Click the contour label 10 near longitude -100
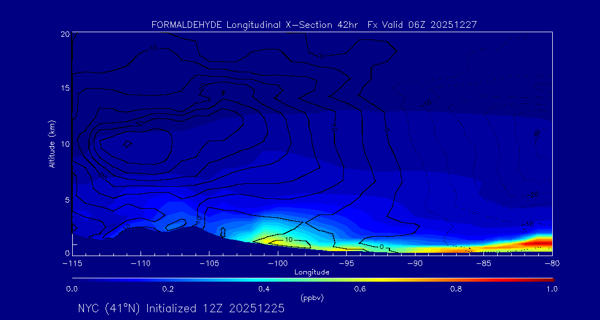Screen dimensions: 600x320 point(288,239)
